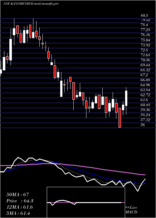Click the 63.84 price axis label
This screenshot has height=218, width=156.
(145, 90)
